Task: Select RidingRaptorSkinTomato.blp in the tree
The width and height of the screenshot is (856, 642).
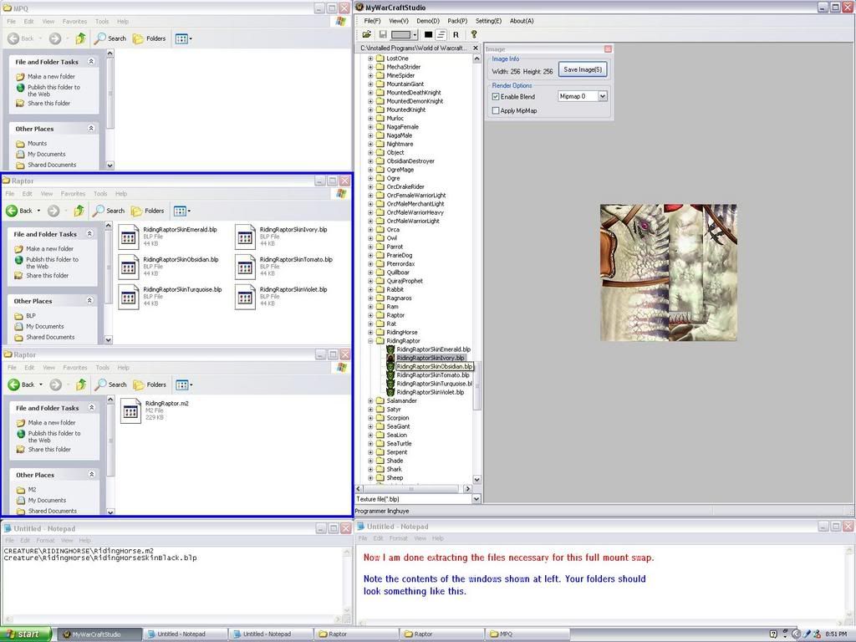Action: click(x=433, y=375)
